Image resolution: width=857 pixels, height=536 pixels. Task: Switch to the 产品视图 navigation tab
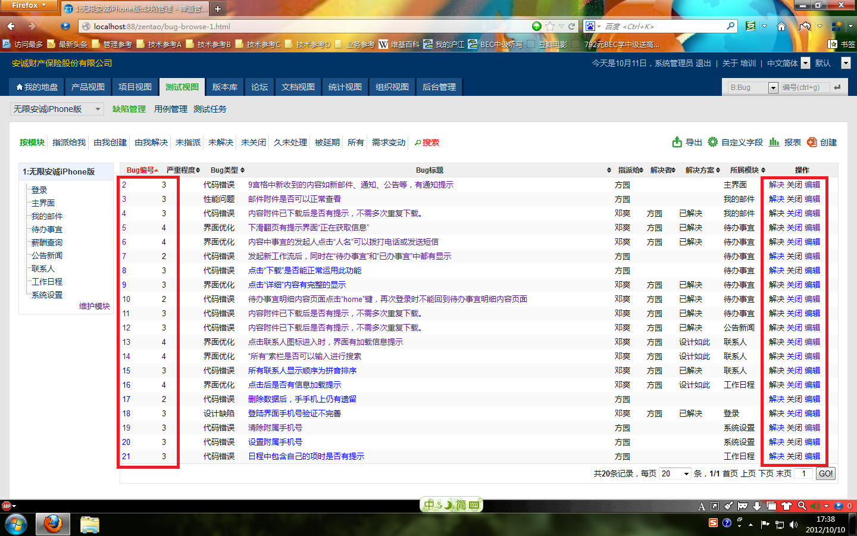[x=88, y=87]
